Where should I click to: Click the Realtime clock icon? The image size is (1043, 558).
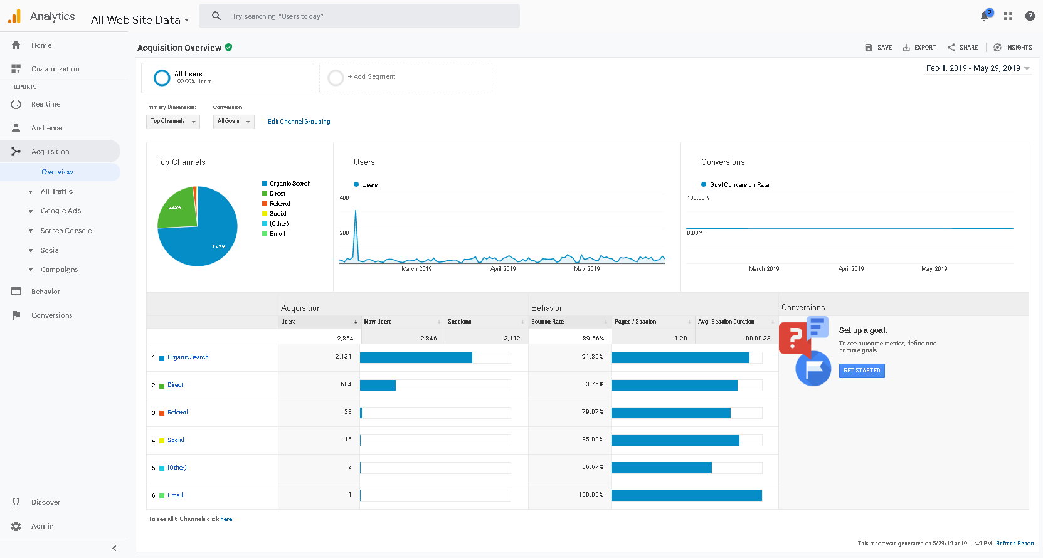pos(16,104)
